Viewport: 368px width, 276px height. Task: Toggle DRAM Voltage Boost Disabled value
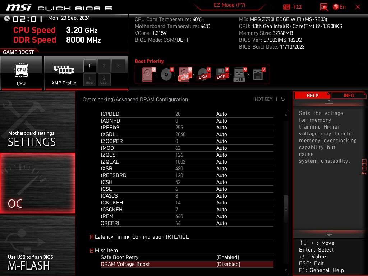pos(228,264)
